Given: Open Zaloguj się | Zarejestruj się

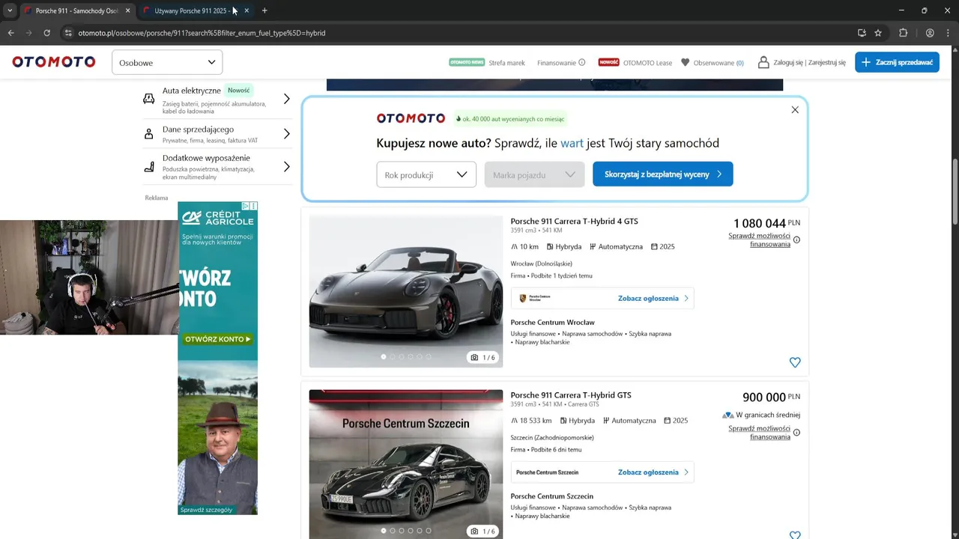Looking at the screenshot, I should point(810,63).
